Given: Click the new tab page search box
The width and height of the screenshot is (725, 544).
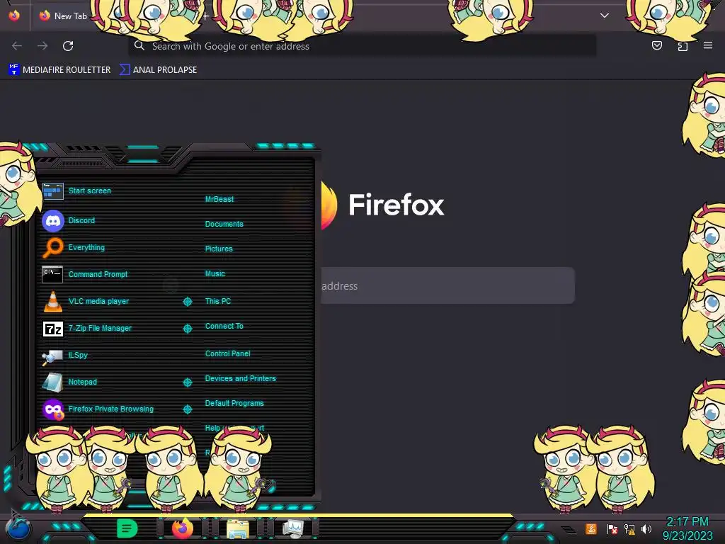Looking at the screenshot, I should tap(448, 285).
